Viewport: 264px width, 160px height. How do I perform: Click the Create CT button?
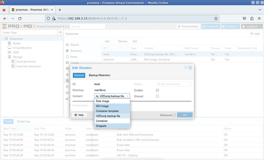[231, 26]
